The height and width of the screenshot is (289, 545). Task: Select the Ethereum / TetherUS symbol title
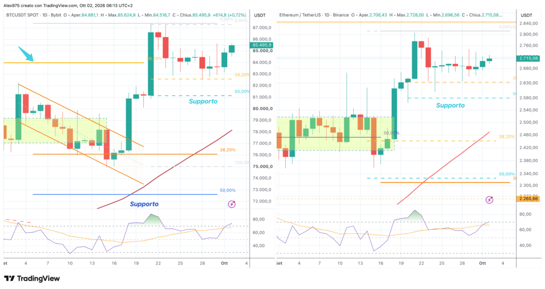coord(300,15)
